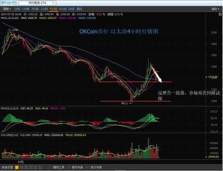The width and height of the screenshot is (223, 171).
Task: Click current volume tag 29940.03 on axis
Action: click(x=212, y=157)
